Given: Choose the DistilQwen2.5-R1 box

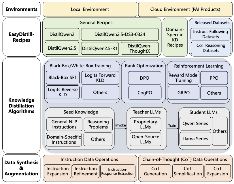Looking at the screenshot, I should pos(100,48).
